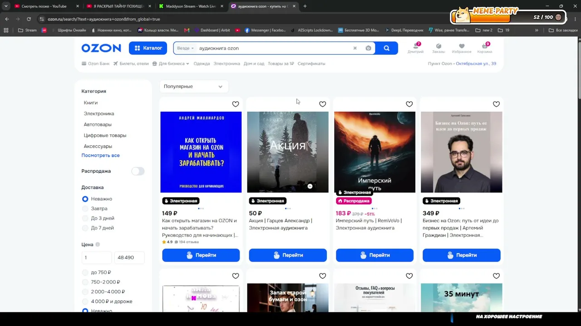581x326 pixels.
Task: Add 'Имперский путь' to favorites
Action: click(409, 104)
